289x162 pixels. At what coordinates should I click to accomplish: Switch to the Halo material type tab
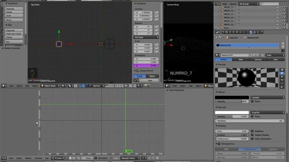tap(275, 59)
